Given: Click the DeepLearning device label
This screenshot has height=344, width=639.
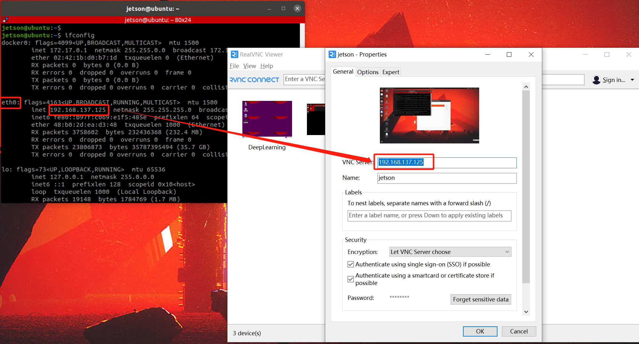Looking at the screenshot, I should 267,147.
